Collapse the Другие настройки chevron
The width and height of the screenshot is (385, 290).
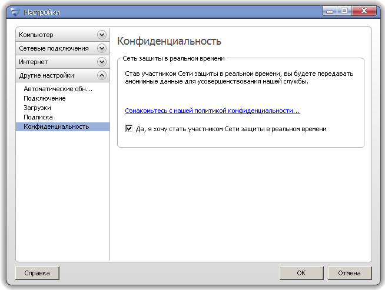coord(102,75)
